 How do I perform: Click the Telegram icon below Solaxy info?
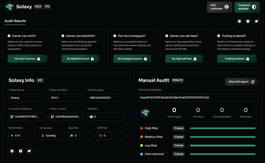point(20,151)
